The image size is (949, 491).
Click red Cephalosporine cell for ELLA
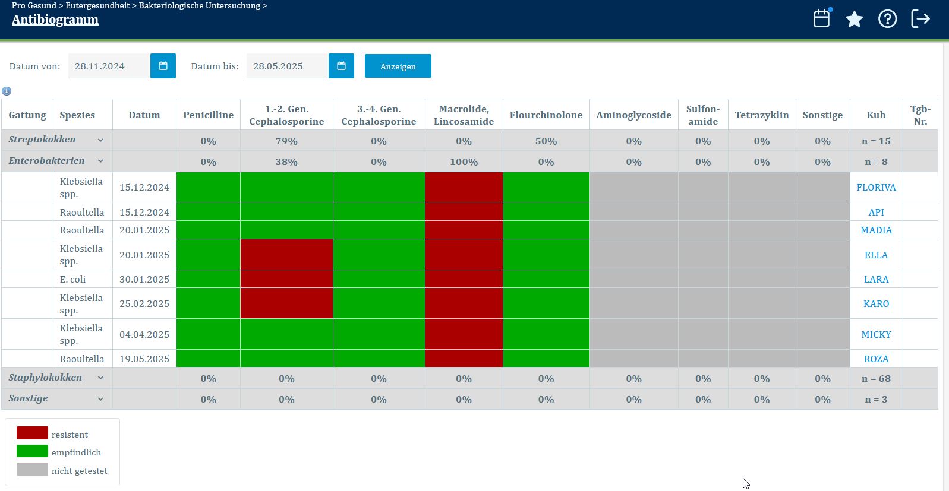286,255
